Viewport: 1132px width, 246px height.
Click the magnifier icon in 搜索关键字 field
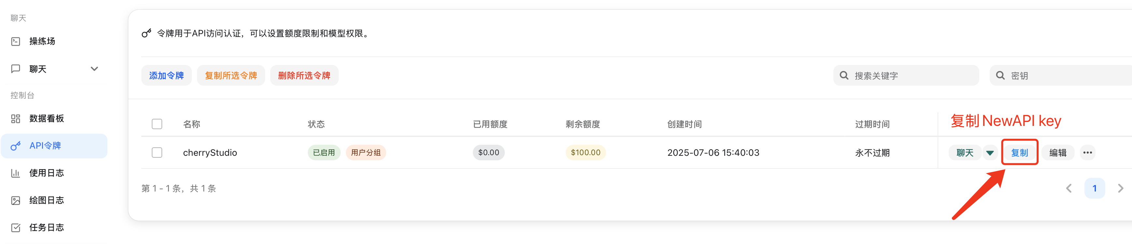click(844, 75)
